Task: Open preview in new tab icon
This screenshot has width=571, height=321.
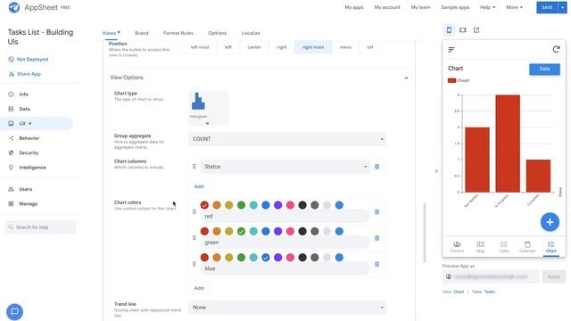Action: 476,29
